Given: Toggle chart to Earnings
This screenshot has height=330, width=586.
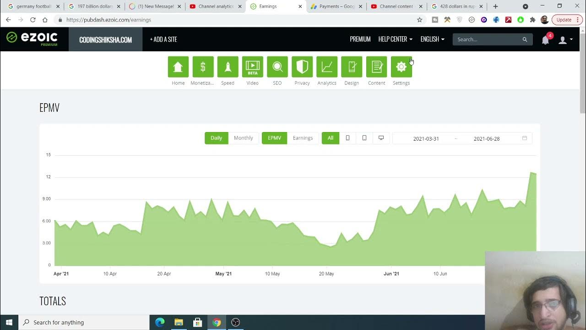Looking at the screenshot, I should click(x=303, y=138).
